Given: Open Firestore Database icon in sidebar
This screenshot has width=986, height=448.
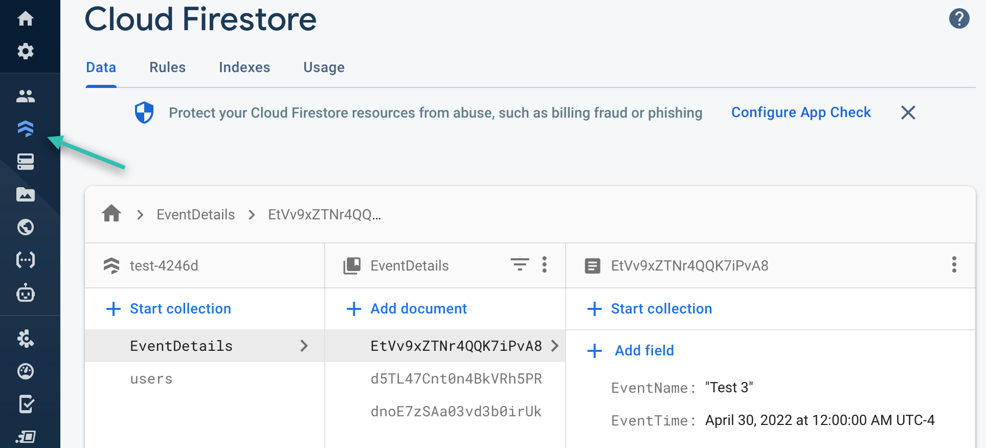Looking at the screenshot, I should pyautogui.click(x=26, y=128).
